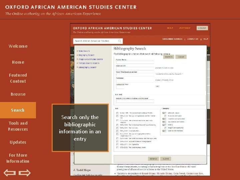Image resolution: width=240 pixels, height=180 pixels.
Task: Expand the Arts and Leisure category tree
Action: coord(163,113)
